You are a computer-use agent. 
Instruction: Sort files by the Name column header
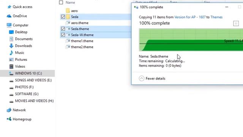pos(70,3)
